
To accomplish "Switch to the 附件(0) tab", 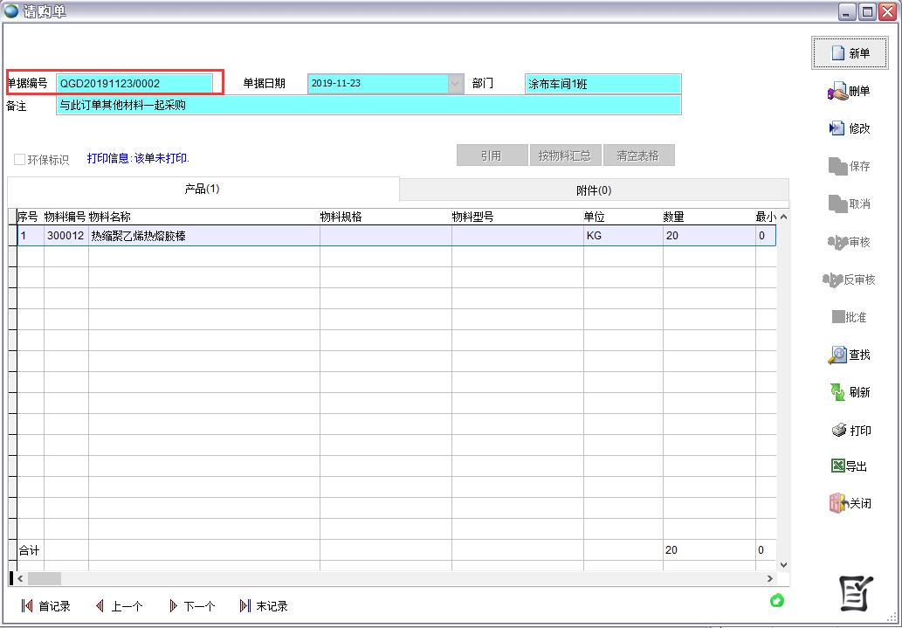I will tap(593, 190).
